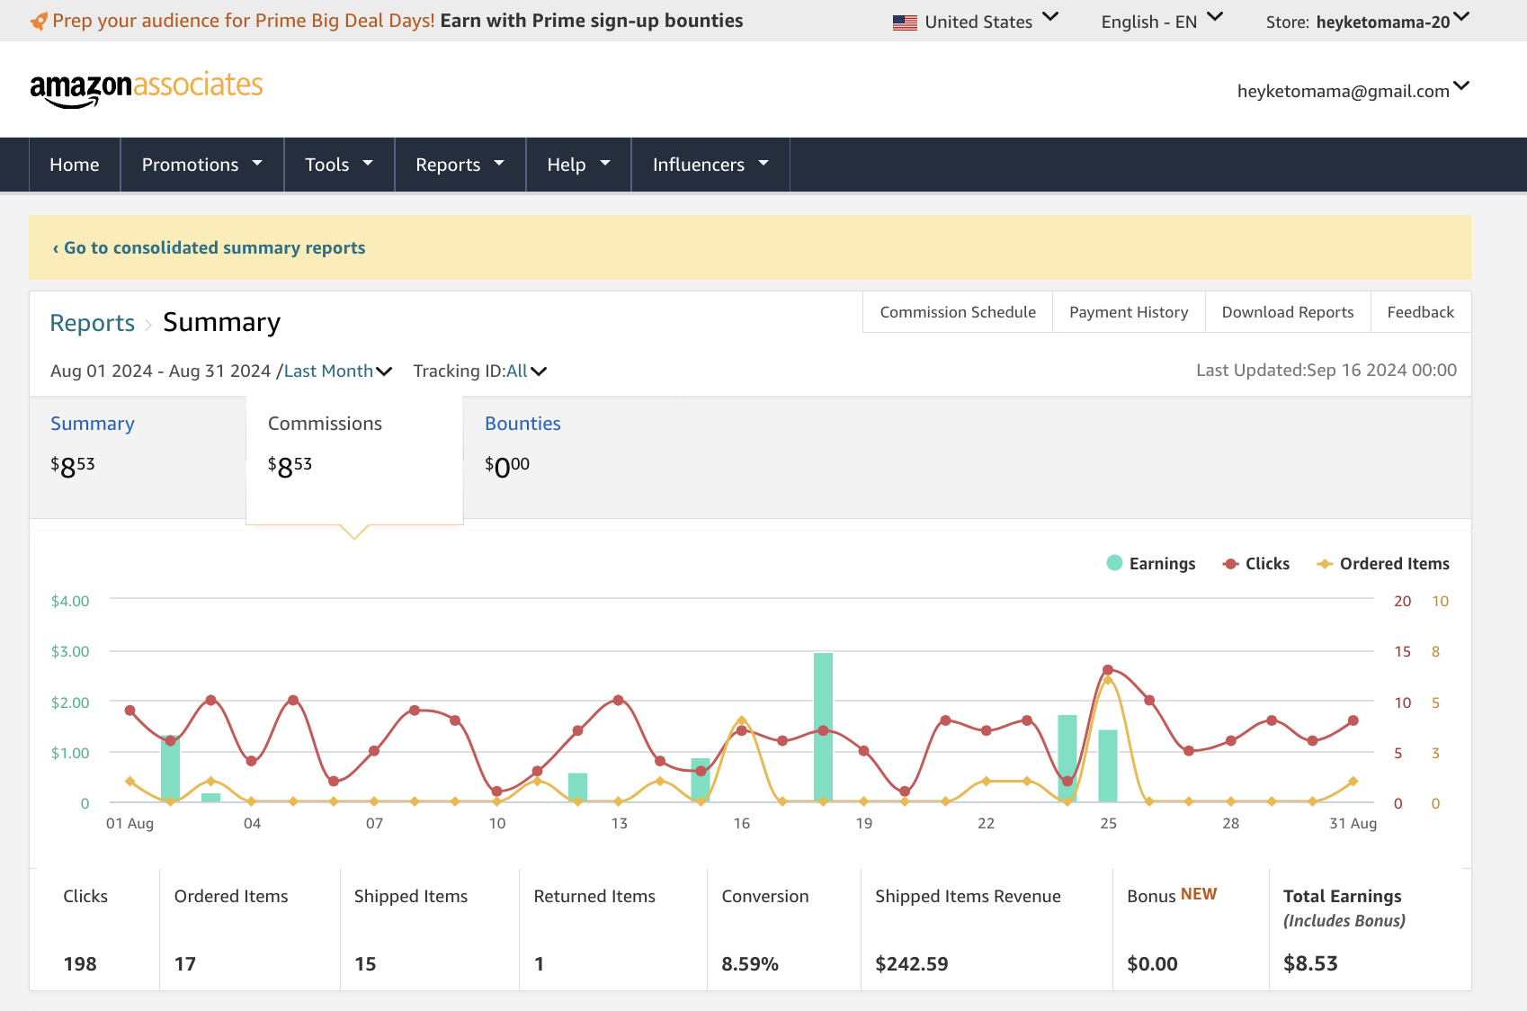Open Payment History
Image resolution: width=1527 pixels, height=1011 pixels.
tap(1129, 312)
